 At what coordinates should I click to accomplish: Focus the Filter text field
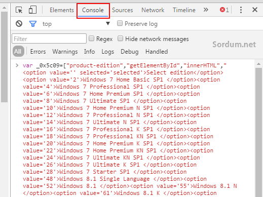49,38
